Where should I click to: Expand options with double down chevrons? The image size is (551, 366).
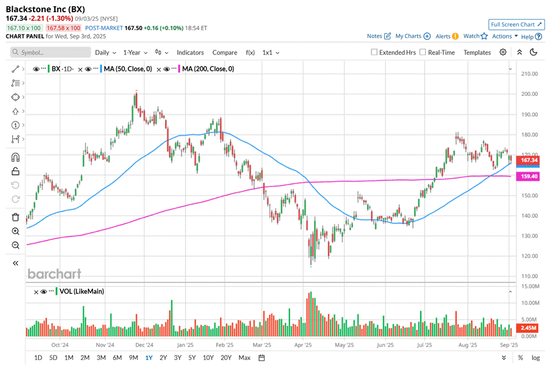tap(503, 357)
